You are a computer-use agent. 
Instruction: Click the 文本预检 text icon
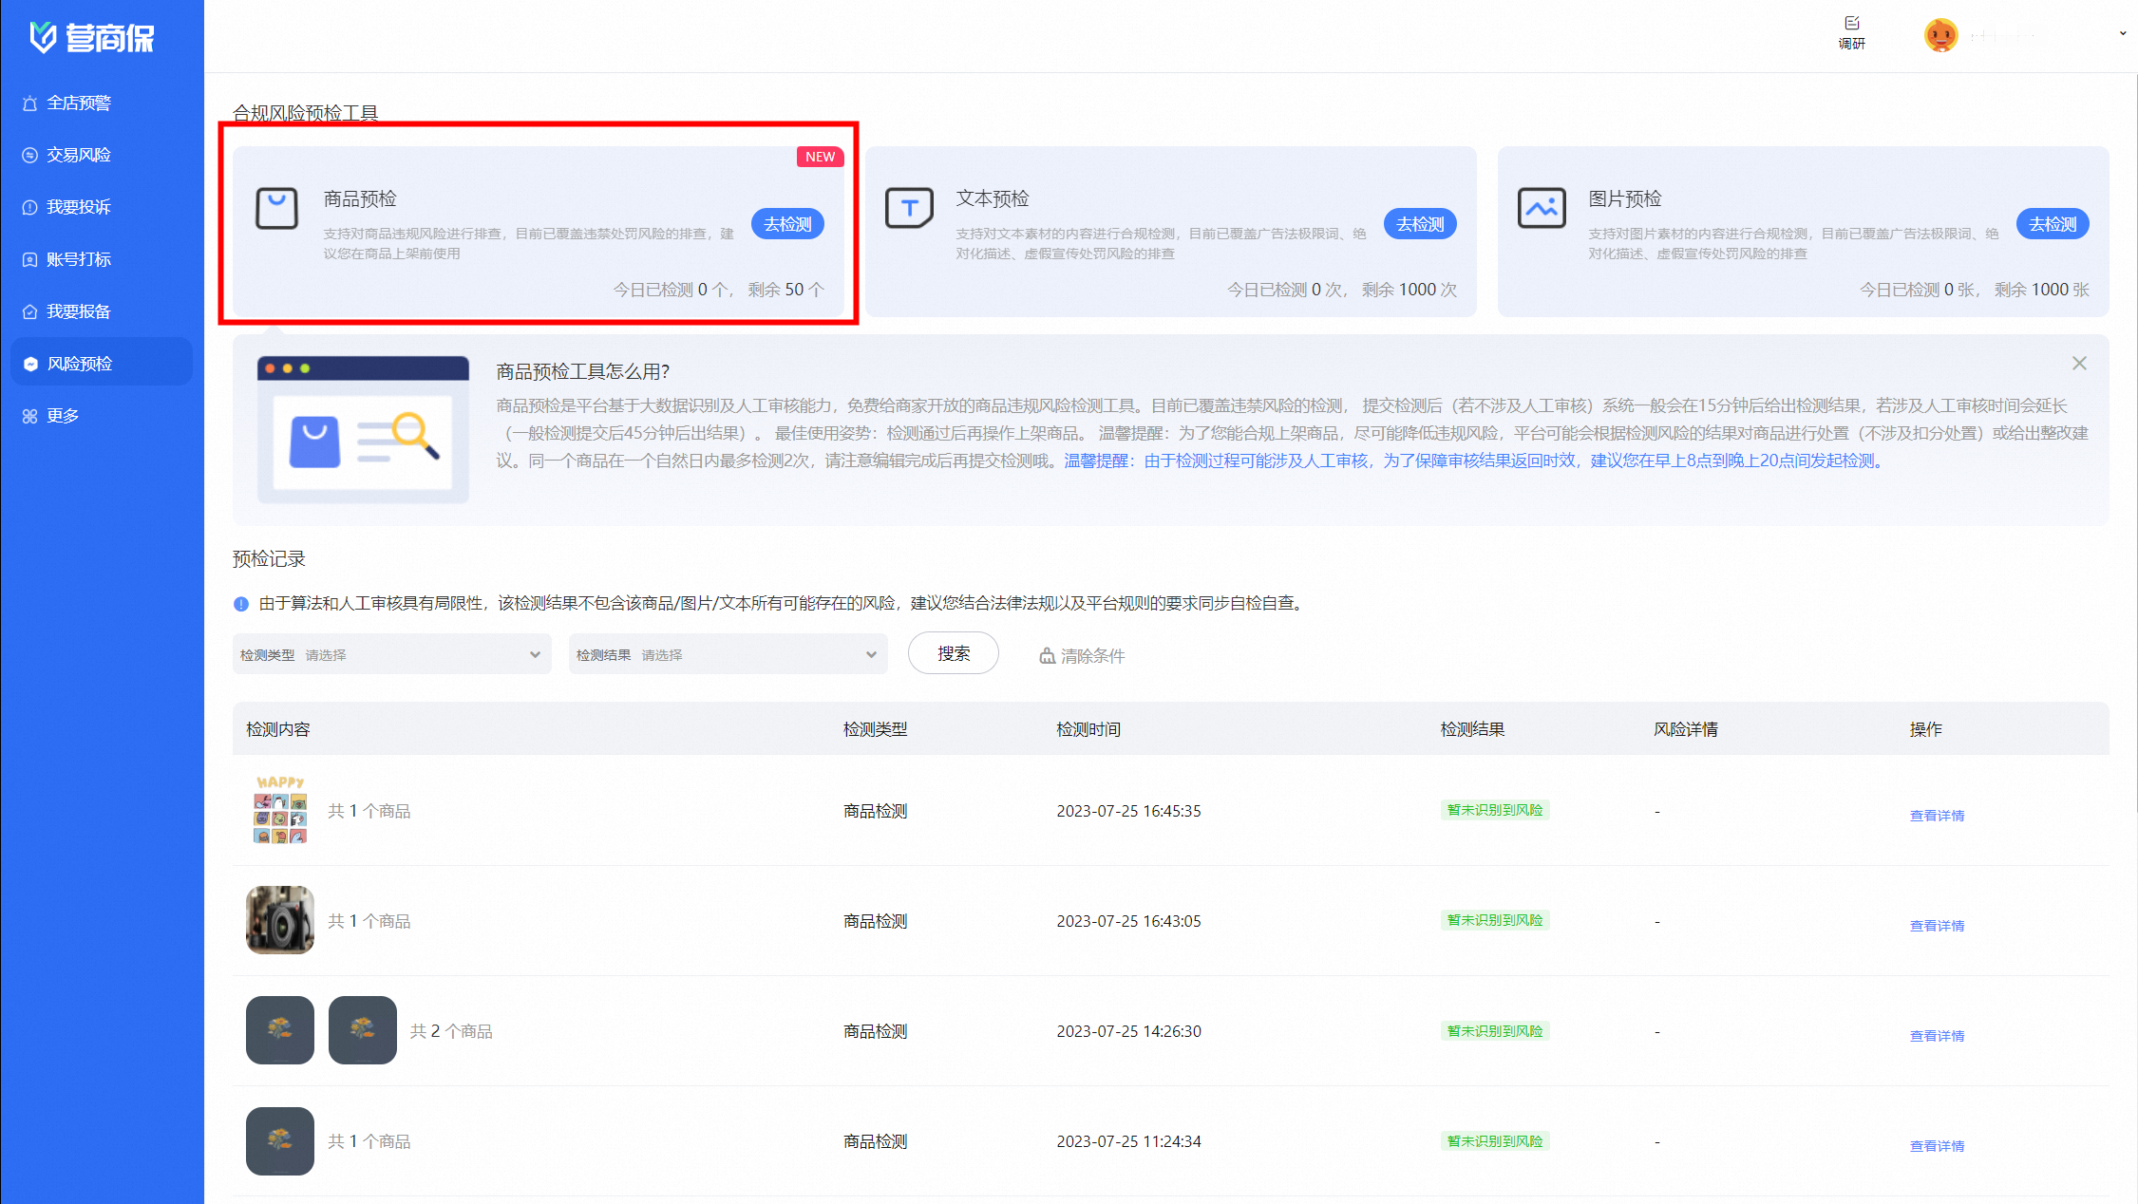(909, 208)
